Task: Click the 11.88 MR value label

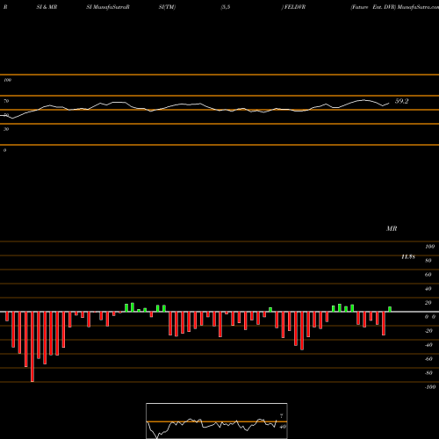Action: click(408, 256)
